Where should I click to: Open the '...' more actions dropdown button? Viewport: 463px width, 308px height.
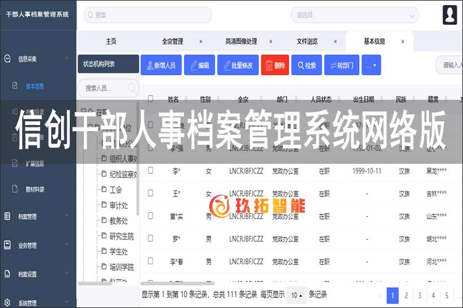(371, 65)
